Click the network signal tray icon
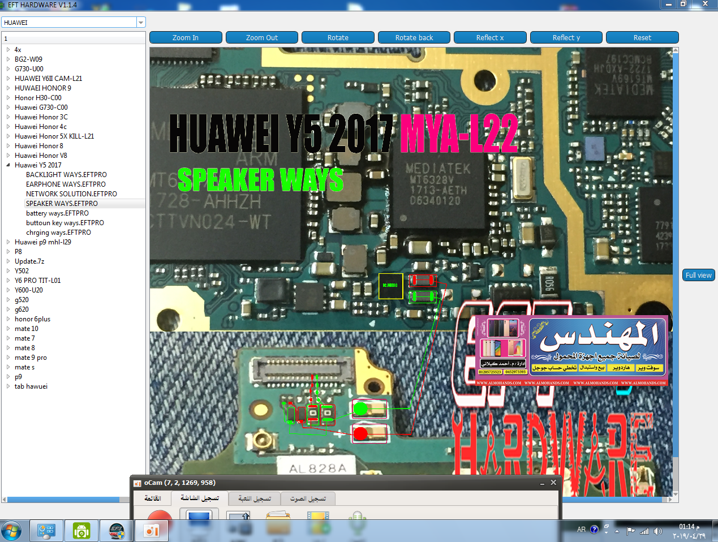This screenshot has width=718, height=542. coord(644,531)
